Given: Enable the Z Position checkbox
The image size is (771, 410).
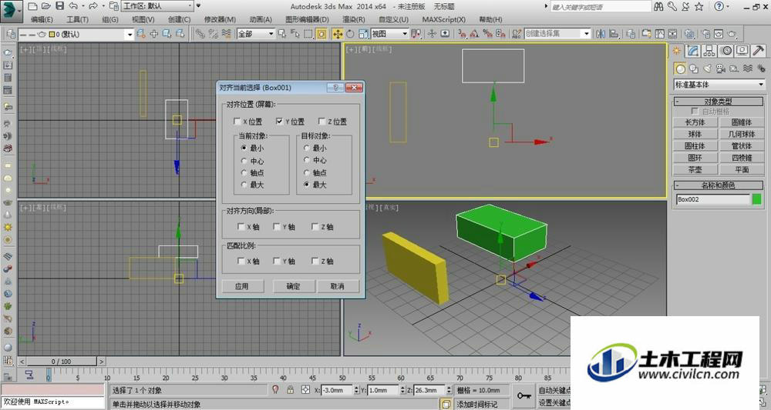Looking at the screenshot, I should (x=322, y=121).
